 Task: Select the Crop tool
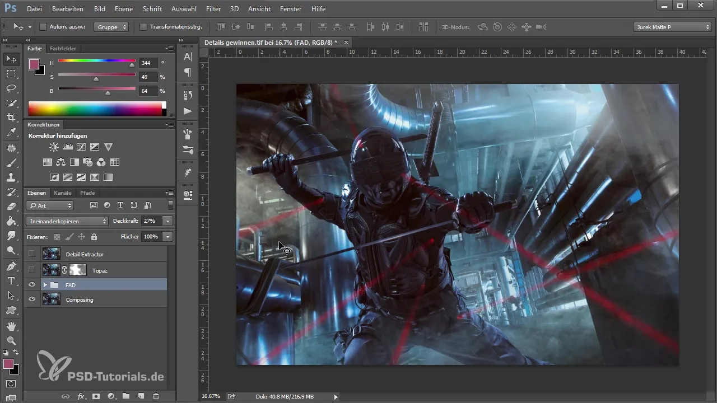(x=11, y=117)
